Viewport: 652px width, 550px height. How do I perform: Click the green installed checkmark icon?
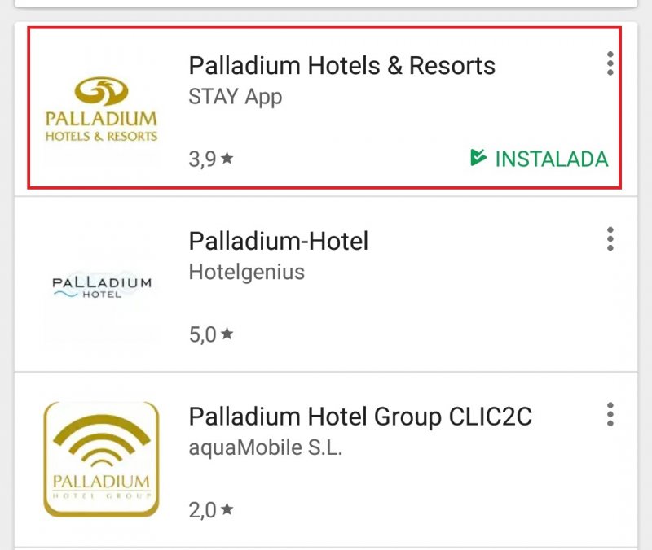478,158
